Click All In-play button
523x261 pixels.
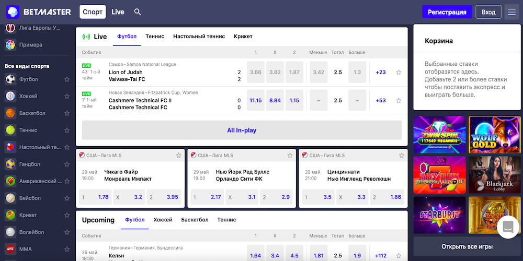click(242, 130)
